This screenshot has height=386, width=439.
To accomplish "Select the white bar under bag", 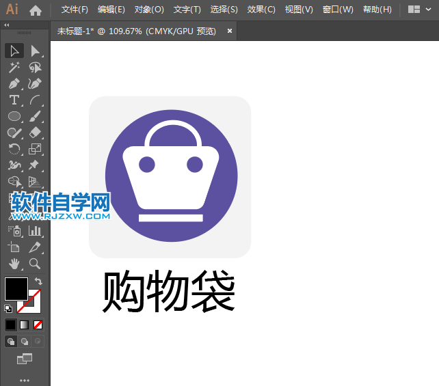I will pos(171,218).
